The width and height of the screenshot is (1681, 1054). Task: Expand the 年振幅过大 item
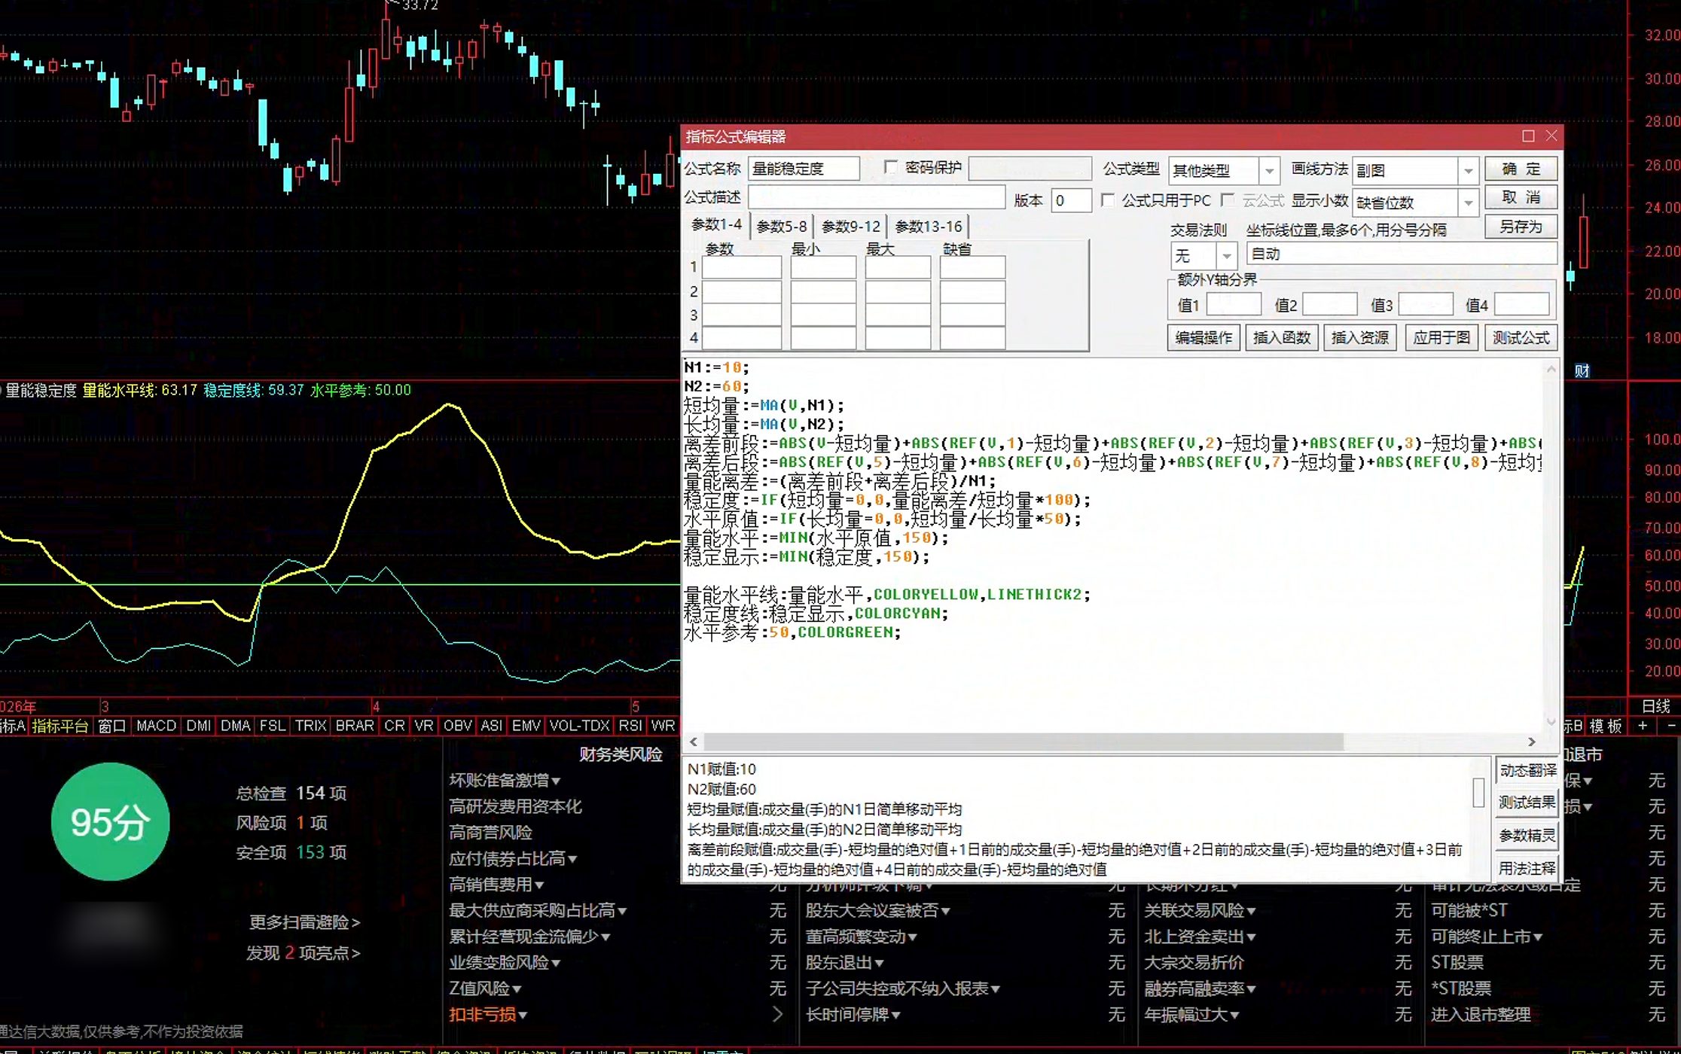(x=1234, y=1015)
